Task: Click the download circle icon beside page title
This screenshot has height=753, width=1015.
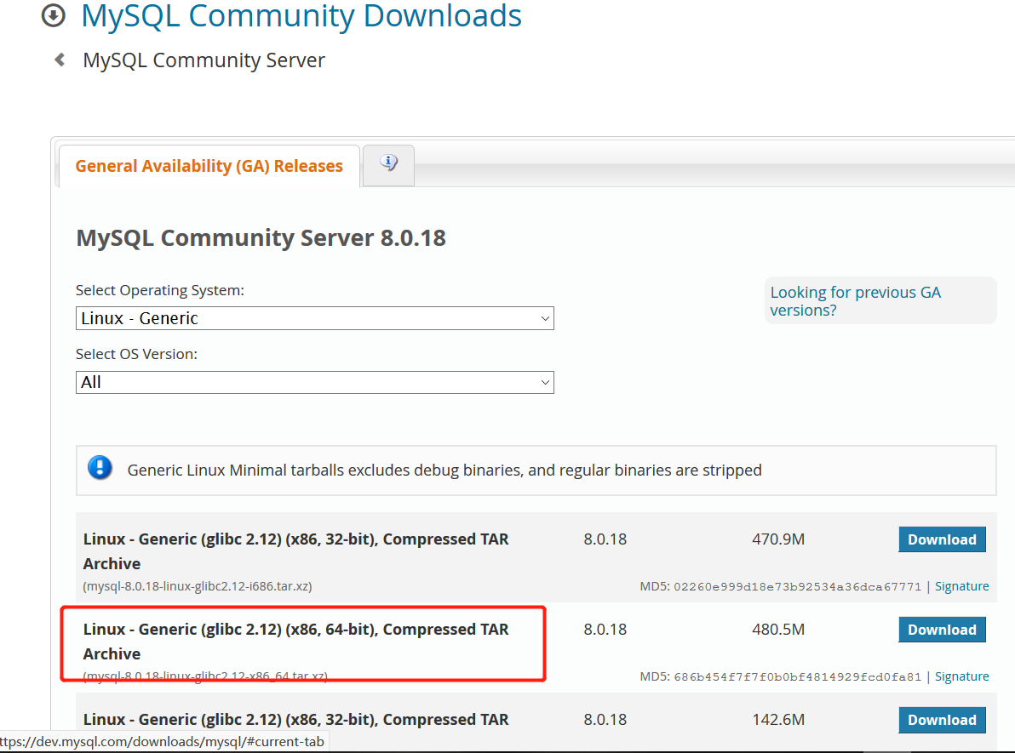Action: pyautogui.click(x=54, y=15)
